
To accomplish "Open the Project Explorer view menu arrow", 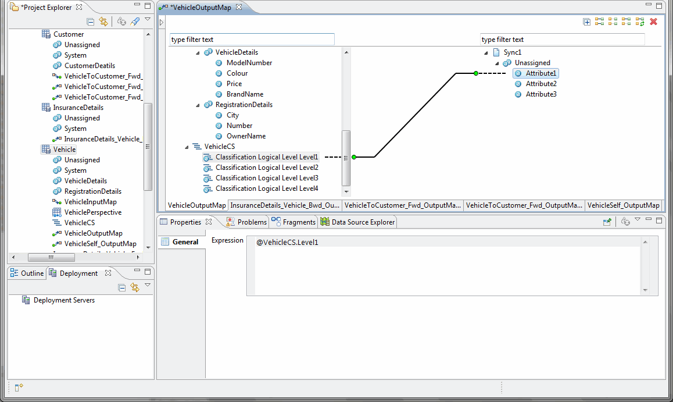I will pyautogui.click(x=148, y=19).
